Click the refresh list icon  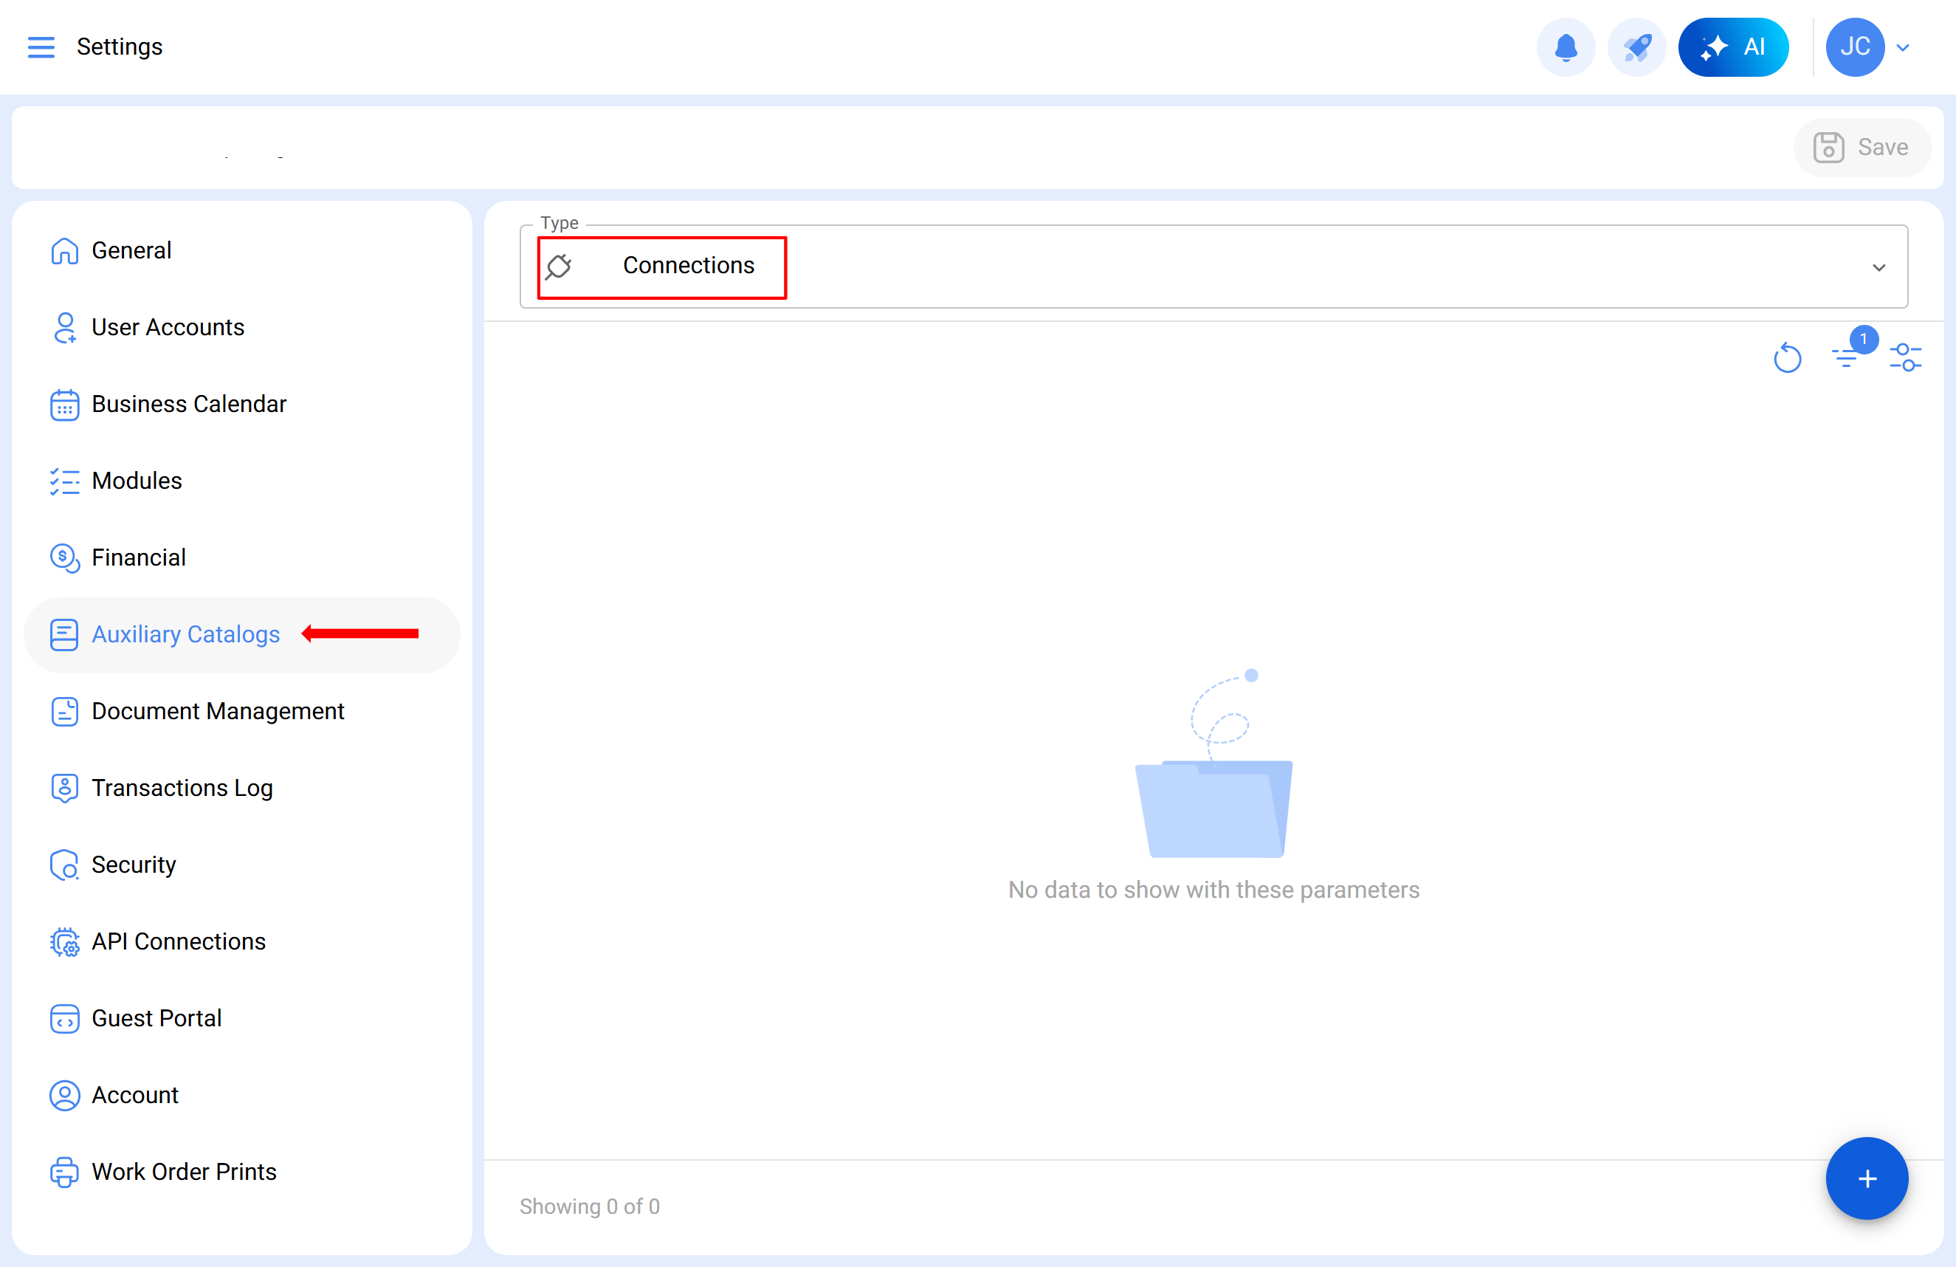[x=1787, y=357]
